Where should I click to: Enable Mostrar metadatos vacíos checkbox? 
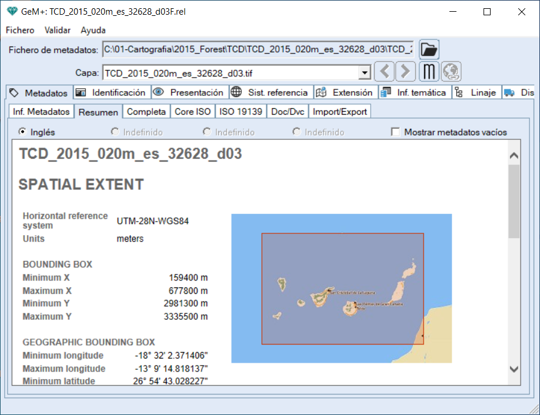(396, 132)
